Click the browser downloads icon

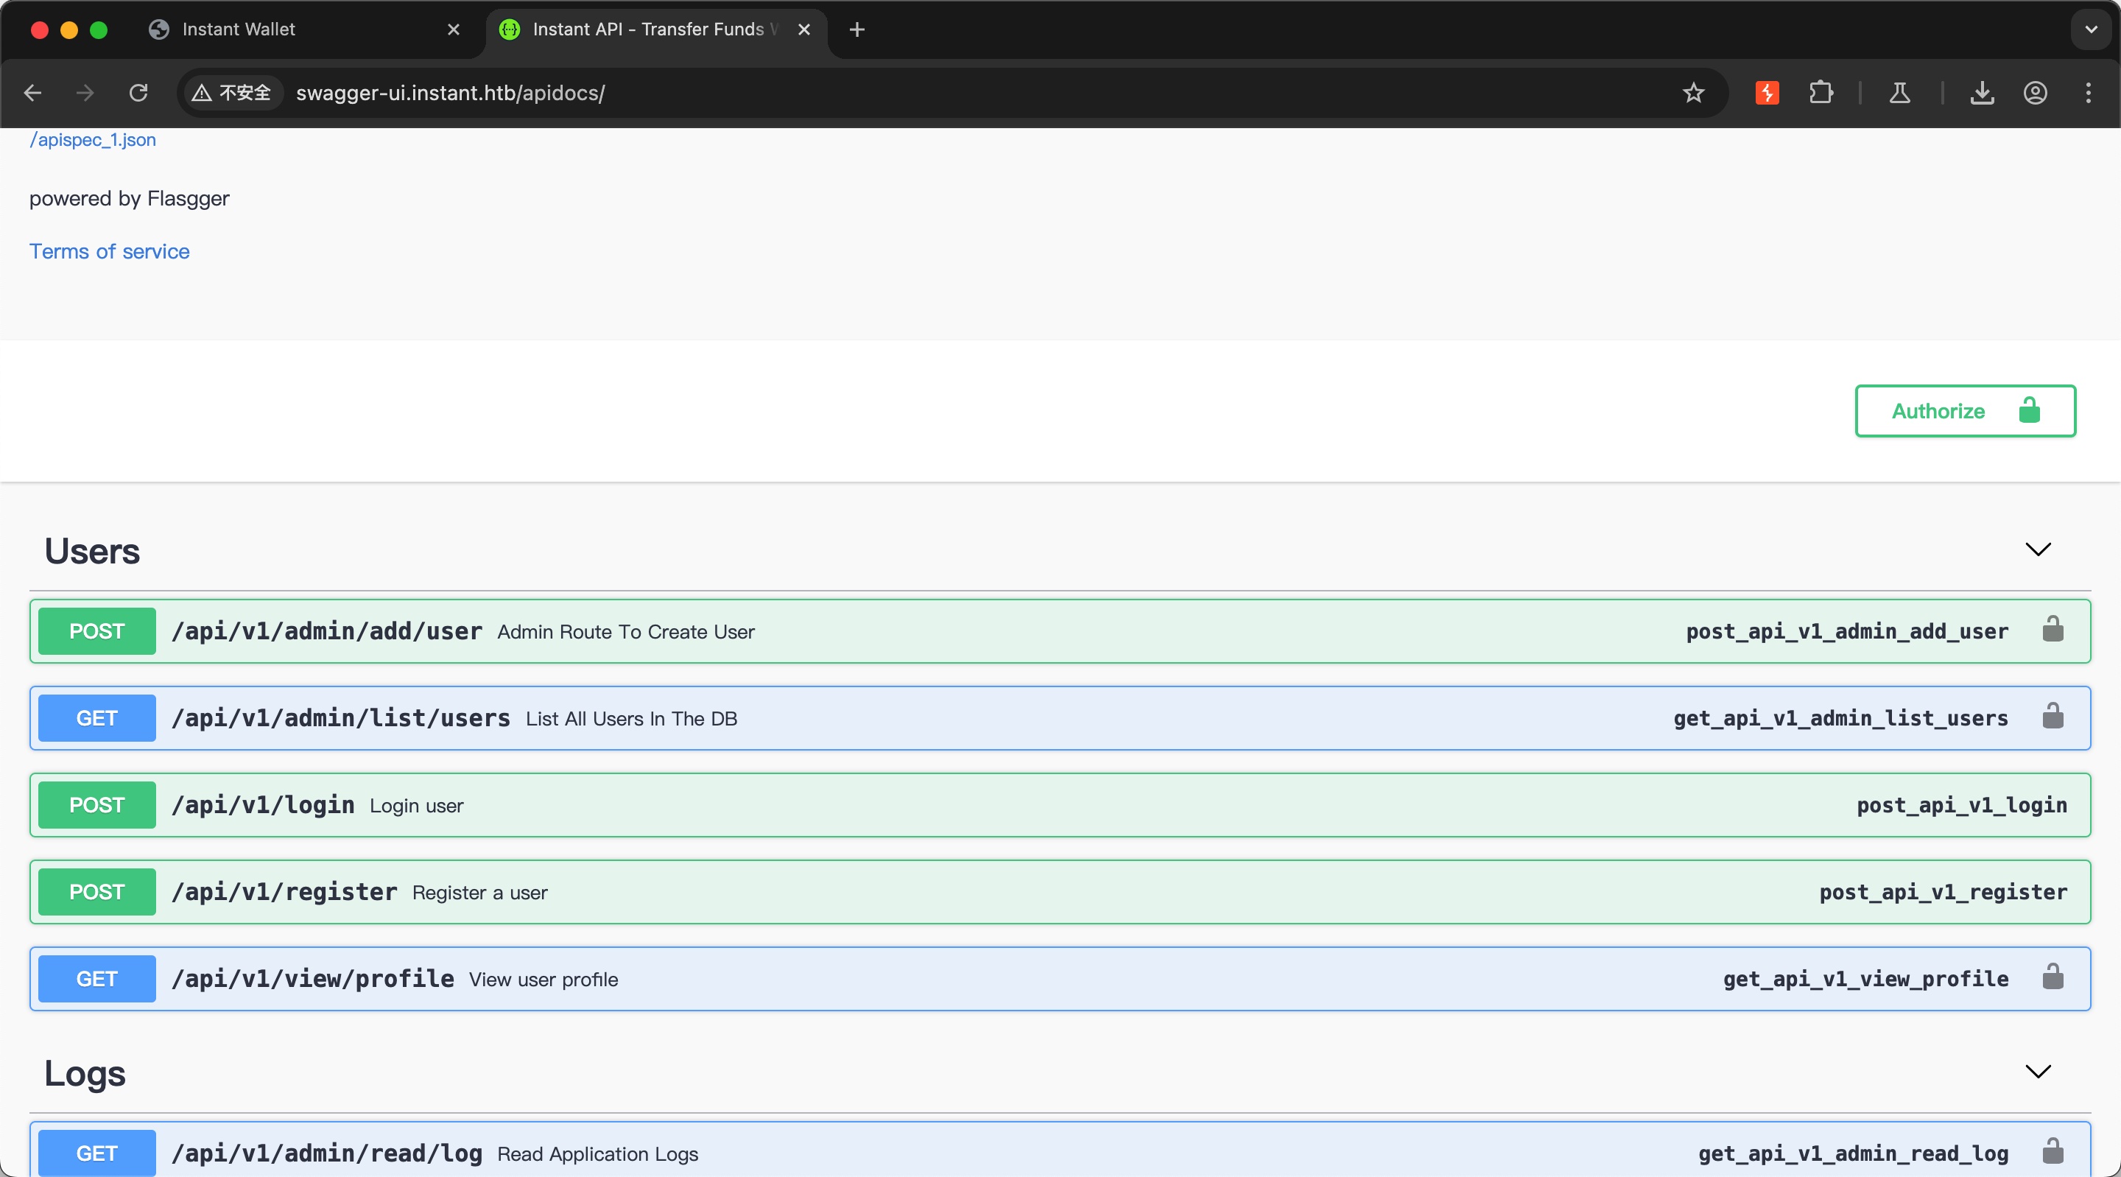(1981, 93)
